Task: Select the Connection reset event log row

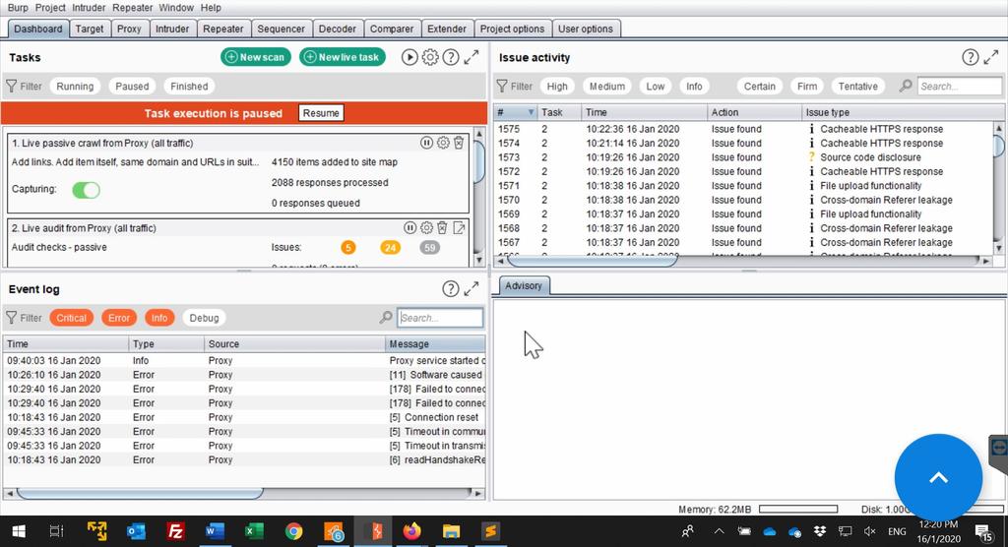Action: click(x=244, y=417)
